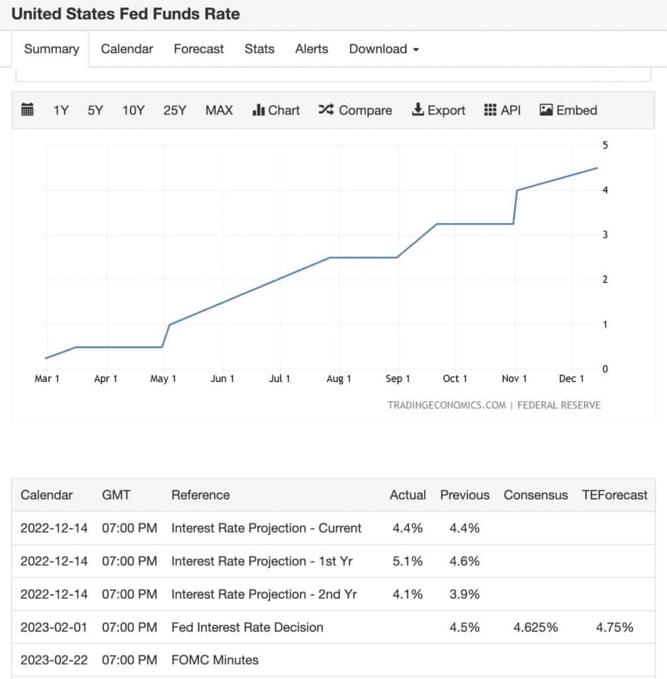667x679 pixels.
Task: Open Interest Rate Projection - 1st Yr link
Action: click(x=262, y=561)
